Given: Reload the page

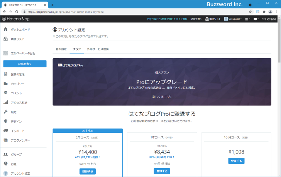Looking at the screenshot, I should pos(17,12).
